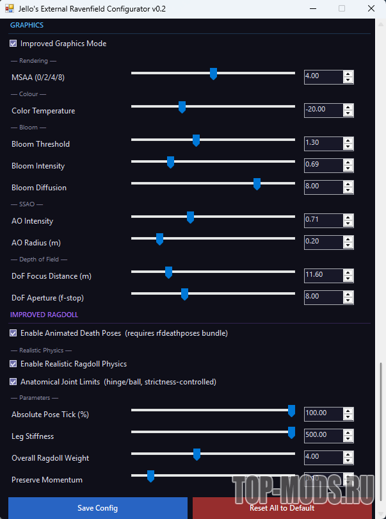Viewport: 386px width, 519px height.
Task: Click the Bloom Intensity slider thumb
Action: 170,162
